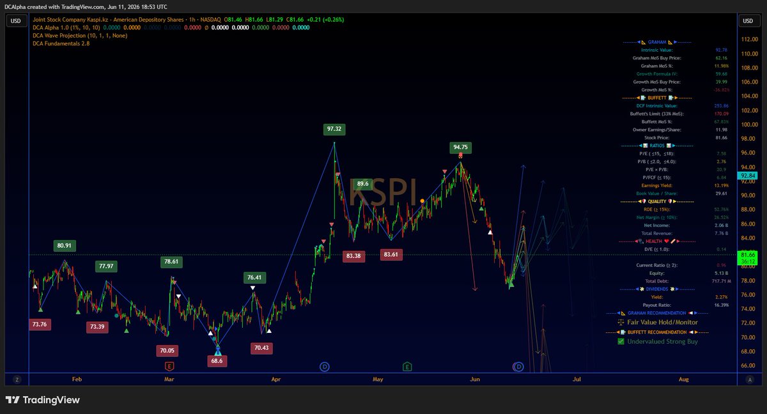This screenshot has height=414, width=767.
Task: Click the red E earnings marker in March
Action: tap(169, 366)
